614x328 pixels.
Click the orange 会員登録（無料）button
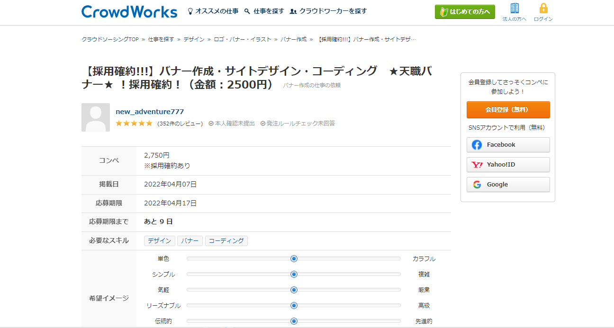[x=508, y=109]
